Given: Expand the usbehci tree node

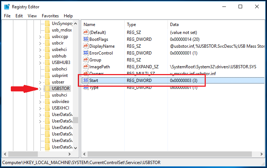Looking at the screenshot, I should coord(40,49).
